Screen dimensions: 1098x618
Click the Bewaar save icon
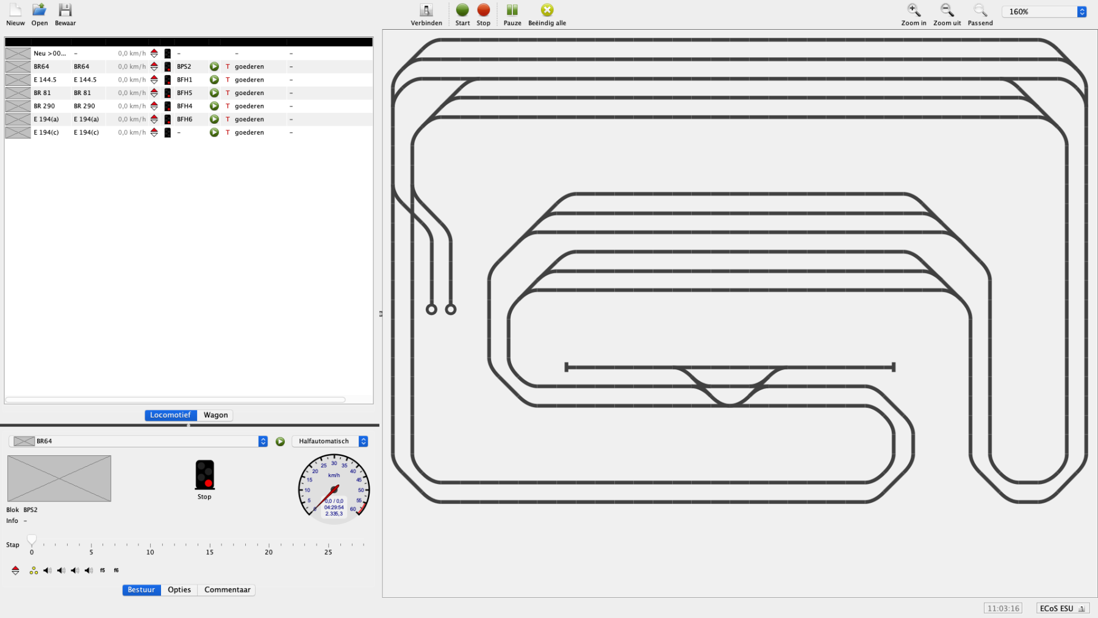click(65, 10)
